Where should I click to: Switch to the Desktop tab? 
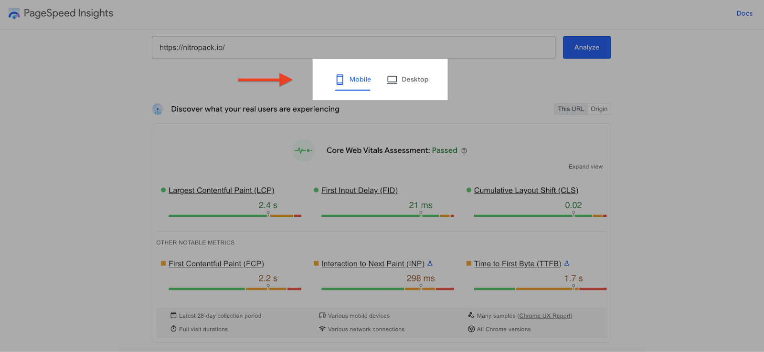pyautogui.click(x=408, y=80)
